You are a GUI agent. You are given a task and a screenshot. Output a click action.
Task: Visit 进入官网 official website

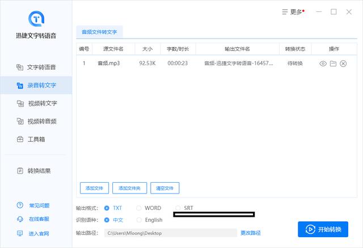(39, 234)
